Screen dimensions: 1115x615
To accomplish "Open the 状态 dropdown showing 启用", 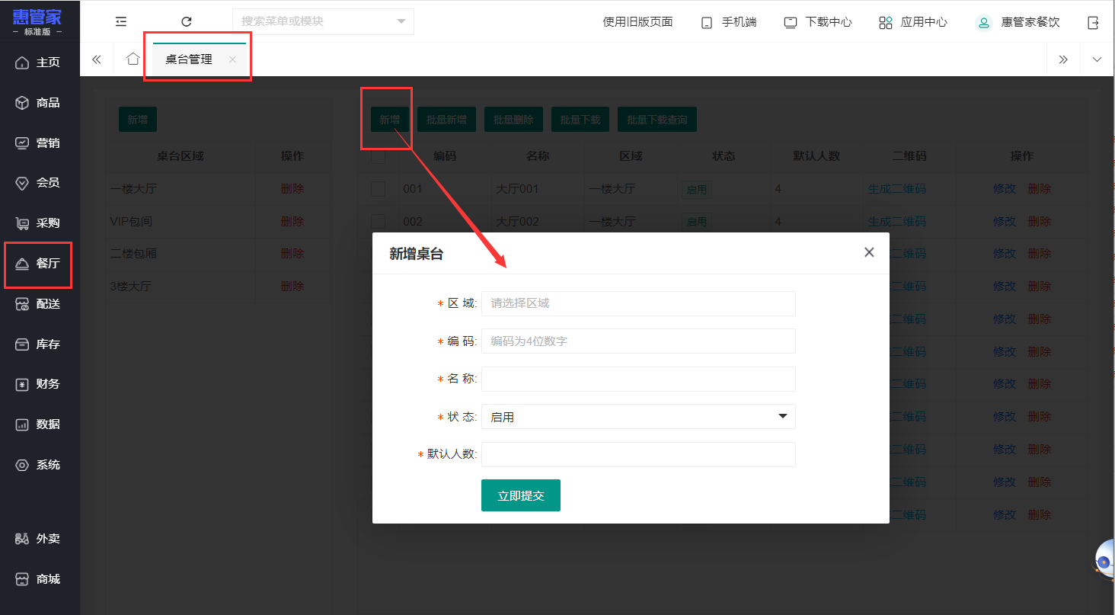I will (638, 417).
